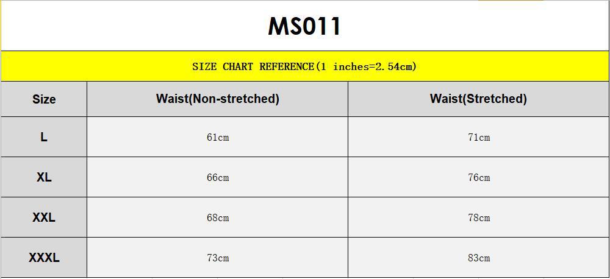Pick the XXXL size row label
The image size is (610, 279).
click(x=44, y=258)
